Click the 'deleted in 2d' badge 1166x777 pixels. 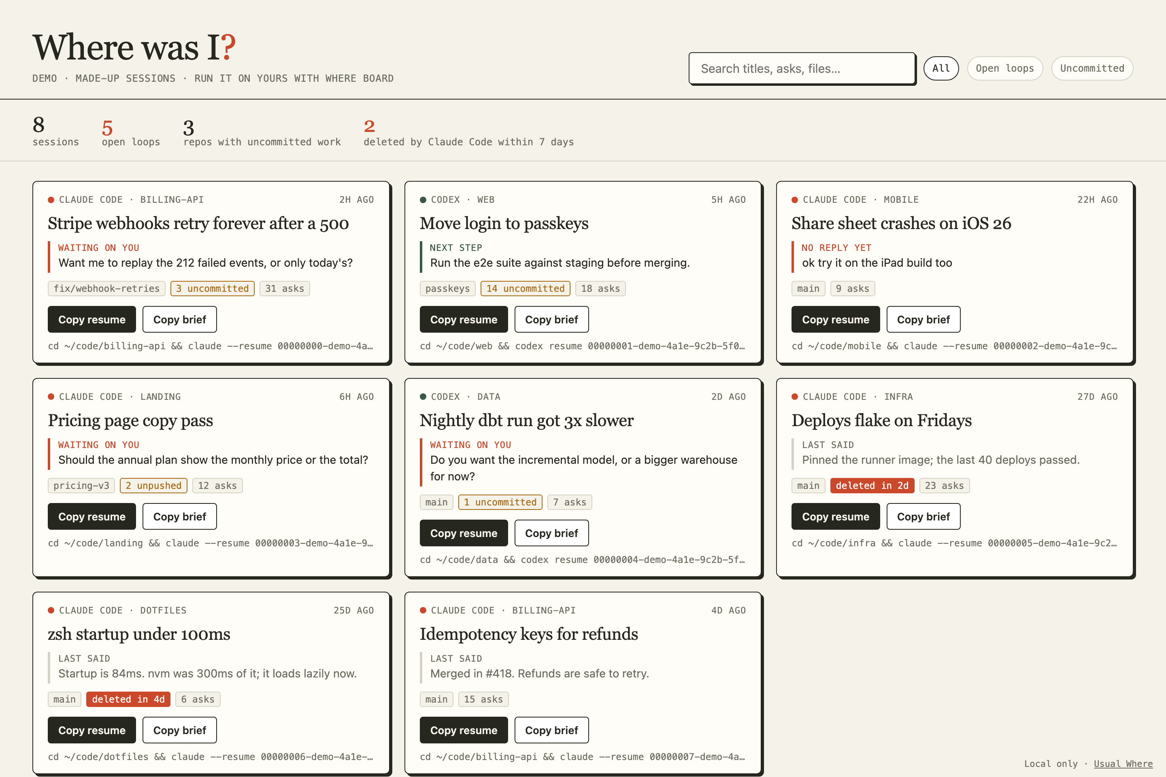[x=872, y=486]
